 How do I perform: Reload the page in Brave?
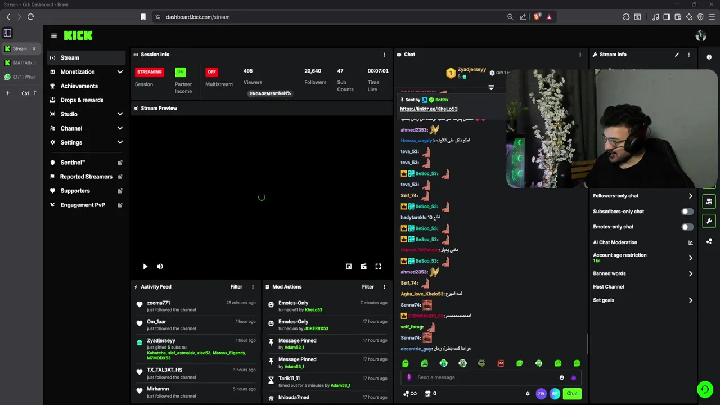[x=30, y=17]
